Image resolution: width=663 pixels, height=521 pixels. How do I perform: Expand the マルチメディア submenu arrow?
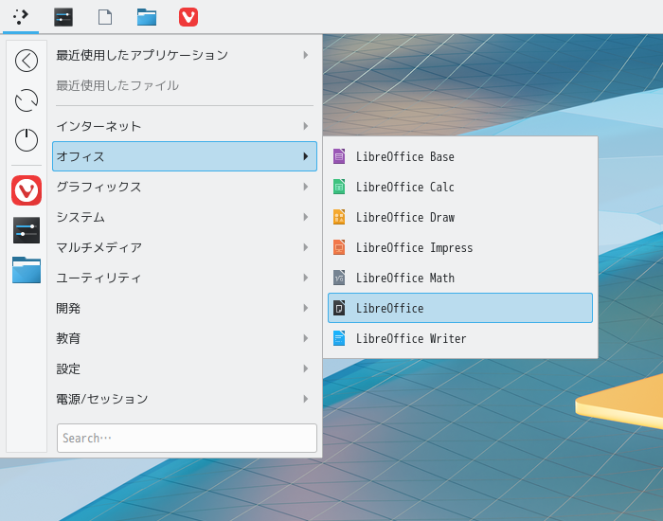coord(306,247)
